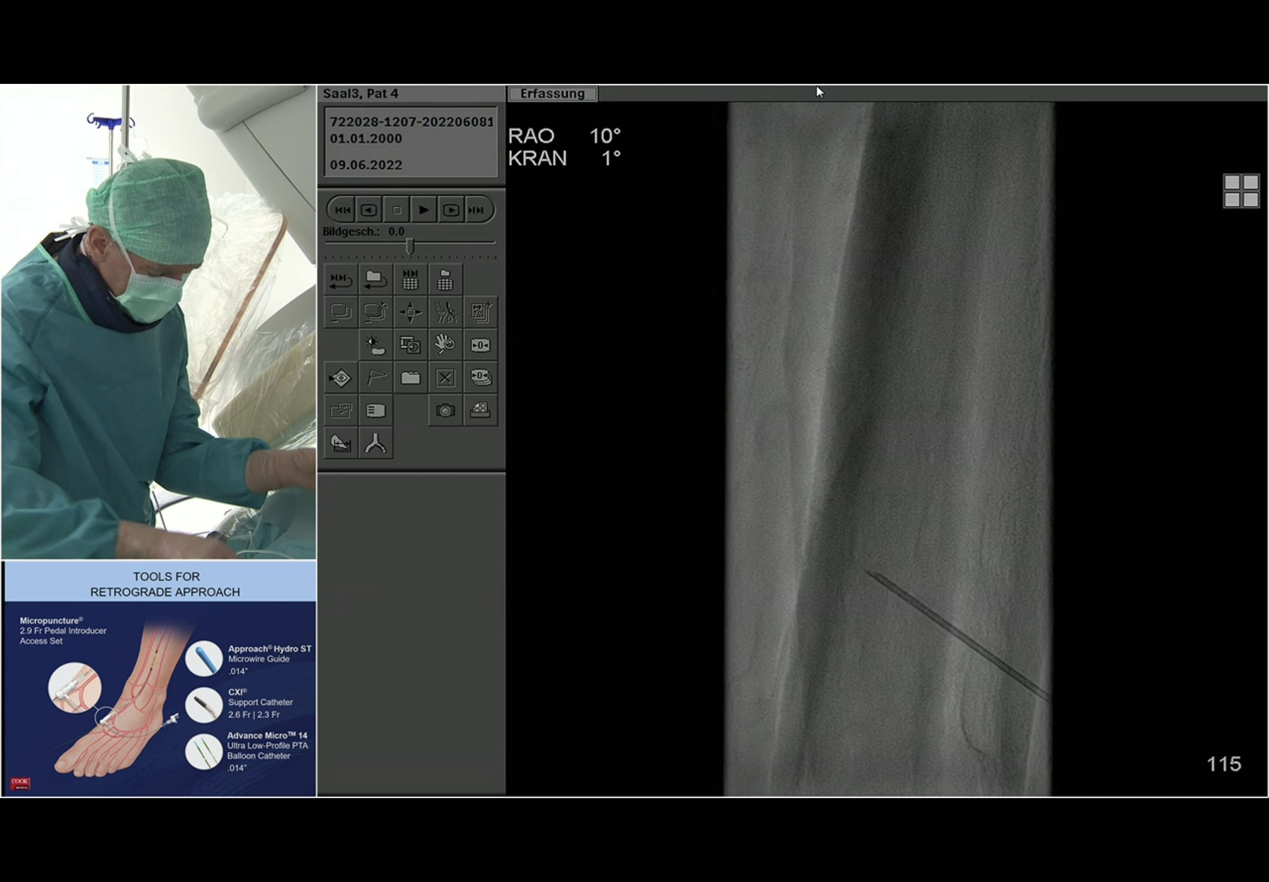Open the vessel tree roadmap icon
Screen dimensions: 1269x882
(445, 312)
